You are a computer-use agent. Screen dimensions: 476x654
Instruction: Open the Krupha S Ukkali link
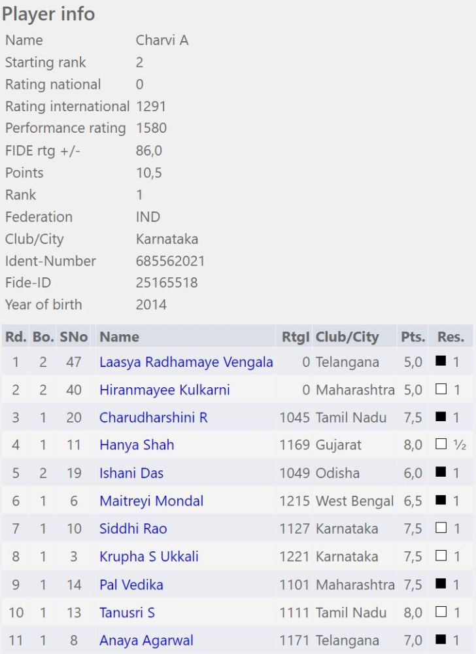(148, 557)
